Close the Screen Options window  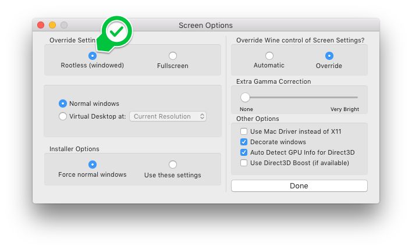tap(41, 25)
